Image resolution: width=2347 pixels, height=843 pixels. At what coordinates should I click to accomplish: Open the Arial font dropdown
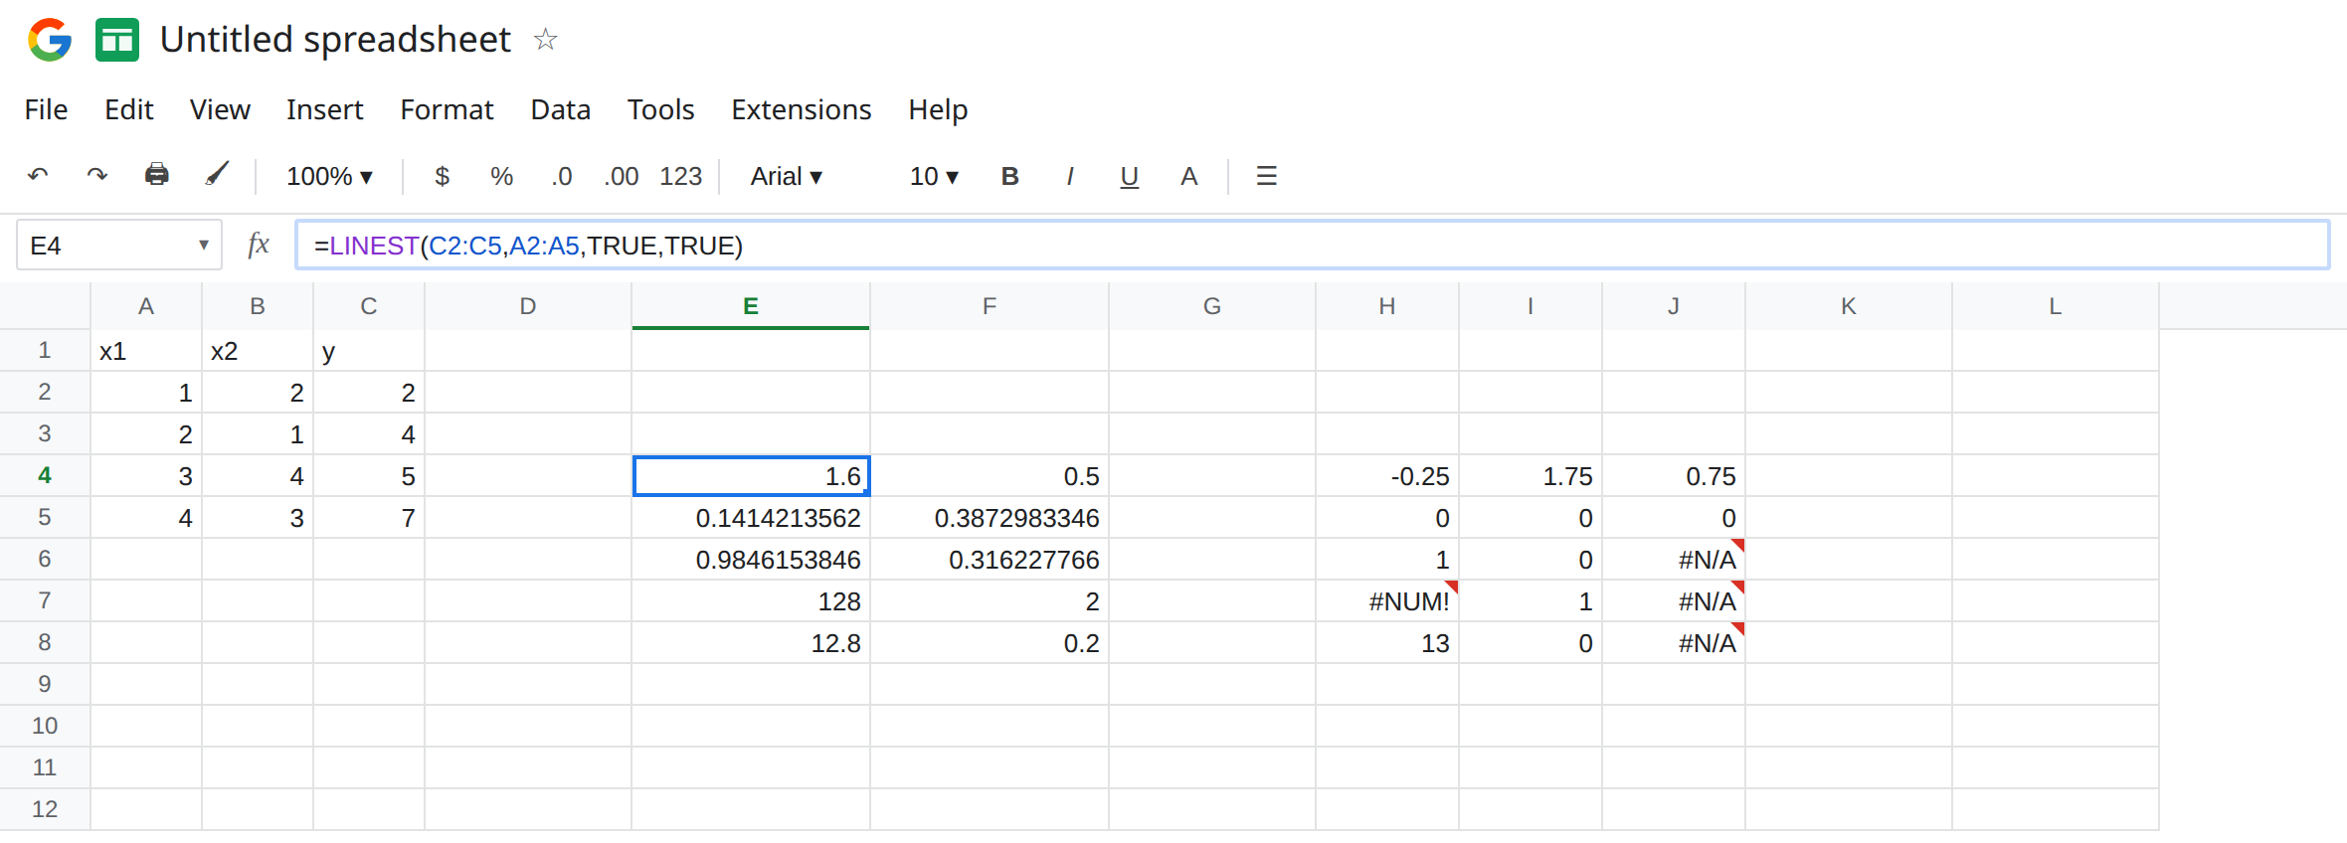[786, 176]
